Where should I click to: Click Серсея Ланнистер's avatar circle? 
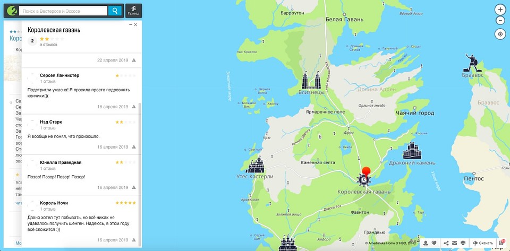point(32,78)
